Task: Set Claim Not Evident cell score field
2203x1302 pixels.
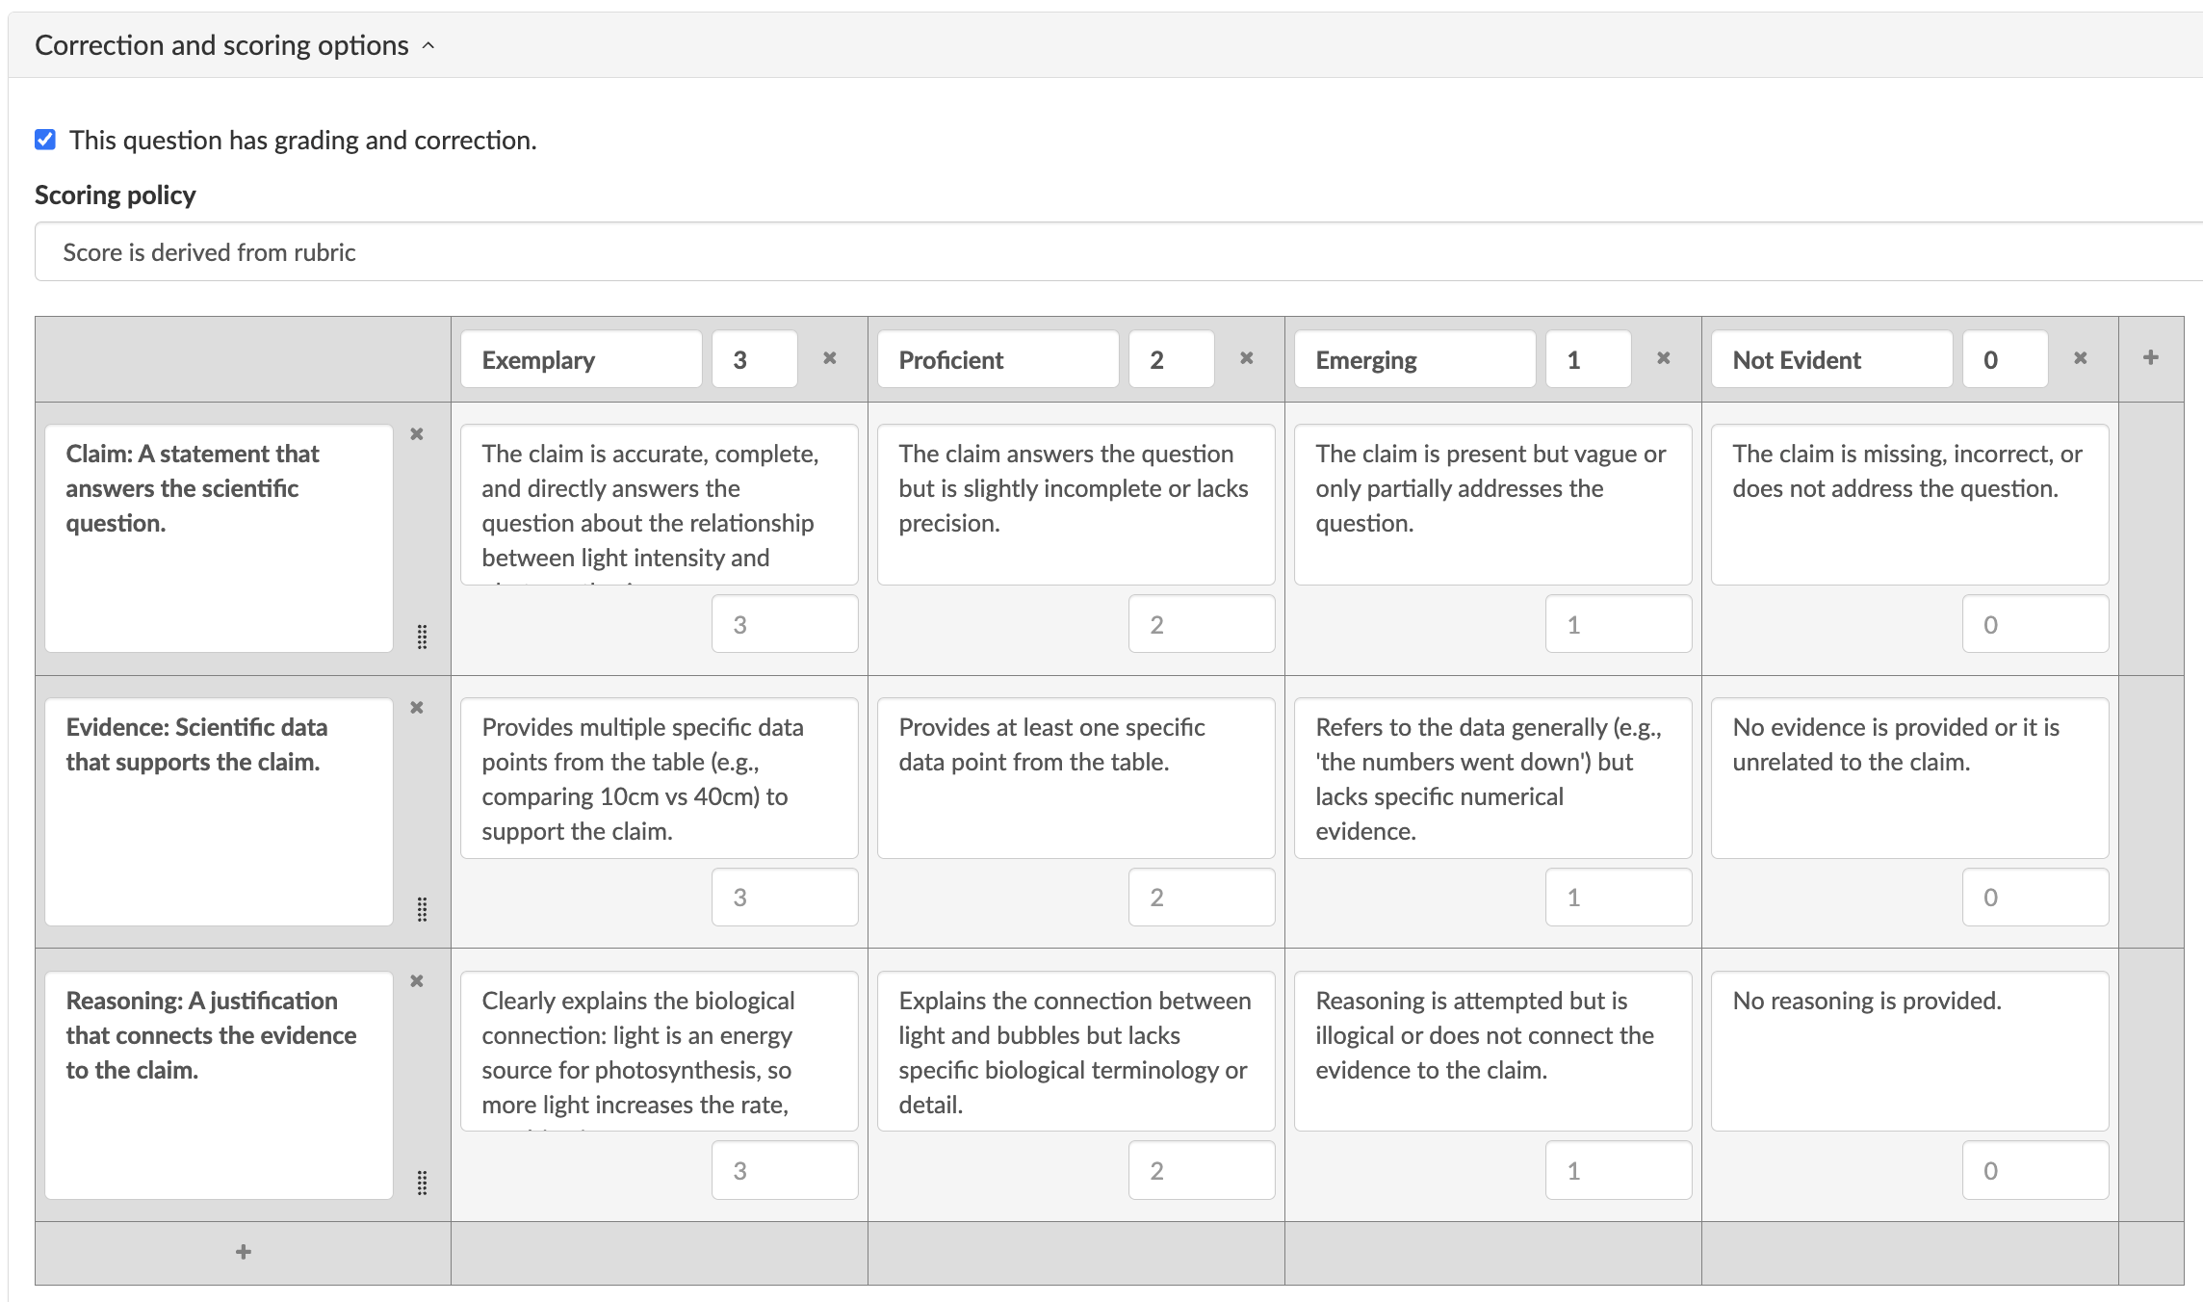Action: coord(2035,624)
